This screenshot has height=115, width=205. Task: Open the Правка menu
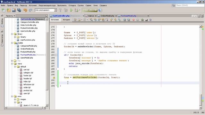(10, 5)
